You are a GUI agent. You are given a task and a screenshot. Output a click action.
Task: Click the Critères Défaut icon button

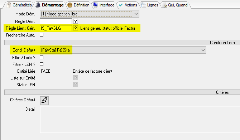point(44,101)
